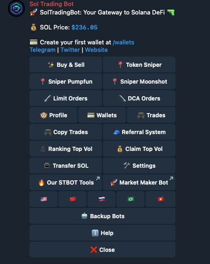The height and width of the screenshot is (264, 210).
Task: Open Limit Orders
Action: pyautogui.click(x=66, y=98)
